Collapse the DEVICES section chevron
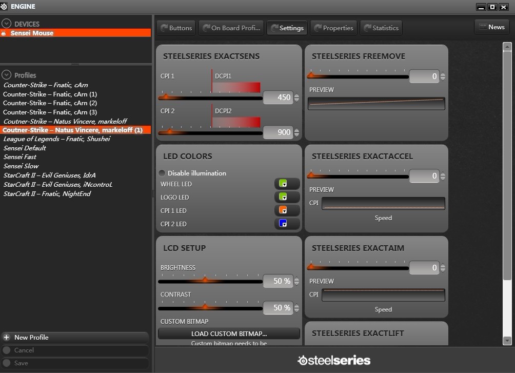Viewport: 515px width, 373px height. point(6,23)
